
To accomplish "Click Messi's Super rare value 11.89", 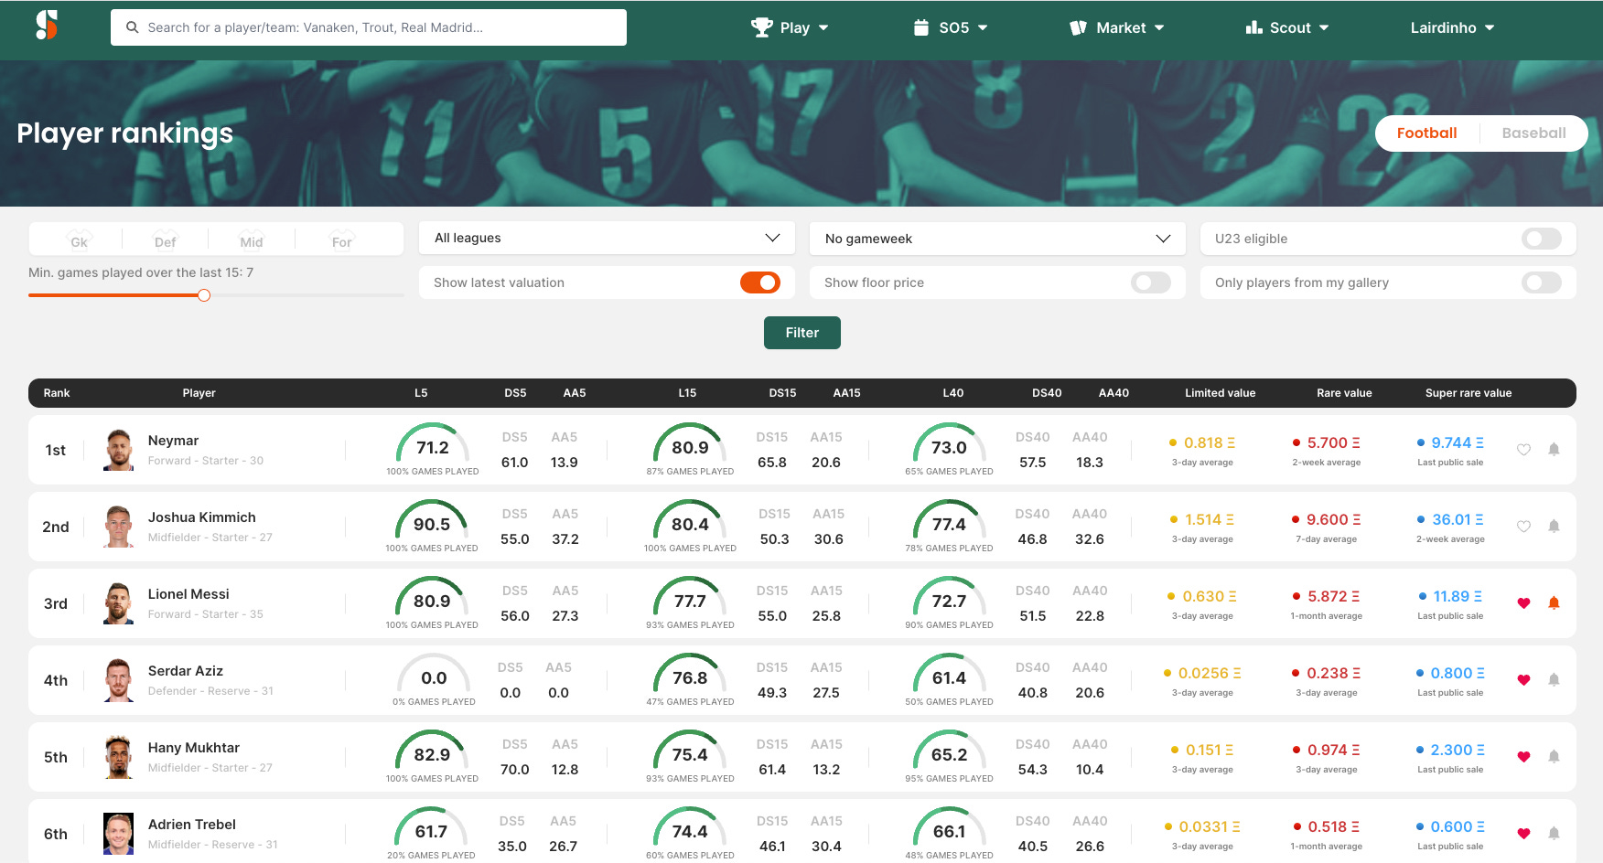I will [x=1450, y=596].
